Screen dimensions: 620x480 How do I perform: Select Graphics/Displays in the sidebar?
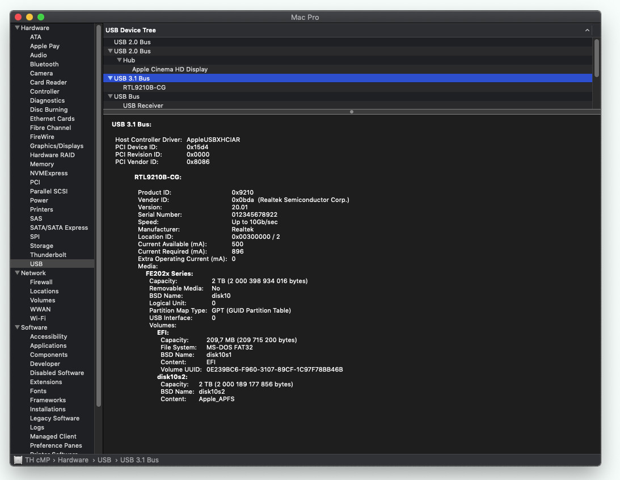tap(56, 146)
